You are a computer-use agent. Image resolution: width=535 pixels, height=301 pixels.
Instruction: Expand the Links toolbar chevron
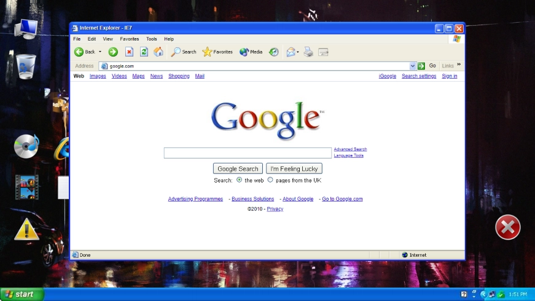459,65
